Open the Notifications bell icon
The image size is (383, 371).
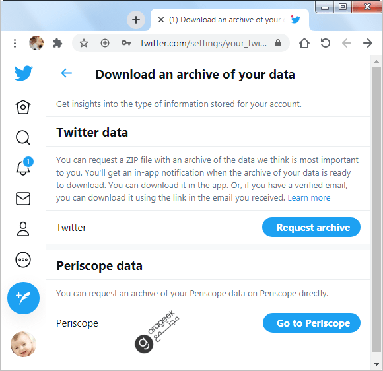24,166
